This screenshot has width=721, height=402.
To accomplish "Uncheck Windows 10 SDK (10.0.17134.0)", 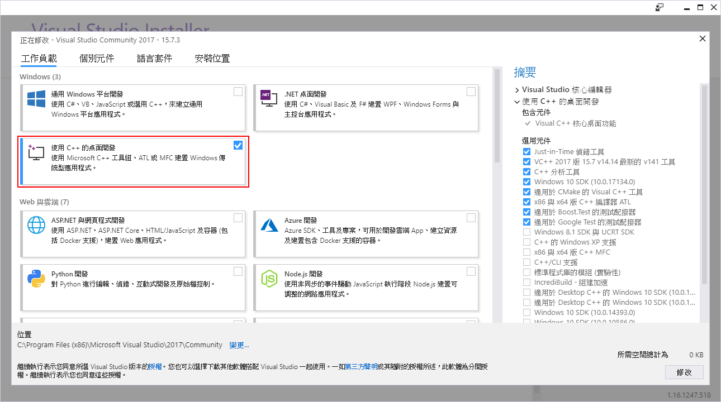I will (526, 182).
